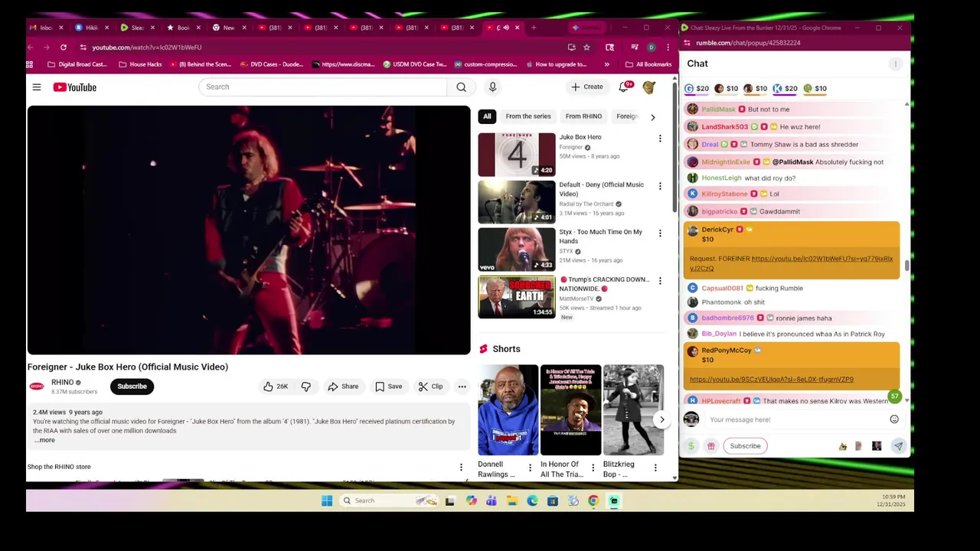Open the Create button

pyautogui.click(x=586, y=87)
